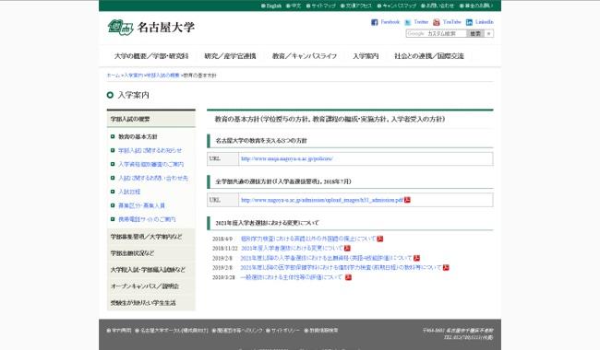600x350 pixels.
Task: Open the Twitter bird icon
Action: tap(408, 22)
